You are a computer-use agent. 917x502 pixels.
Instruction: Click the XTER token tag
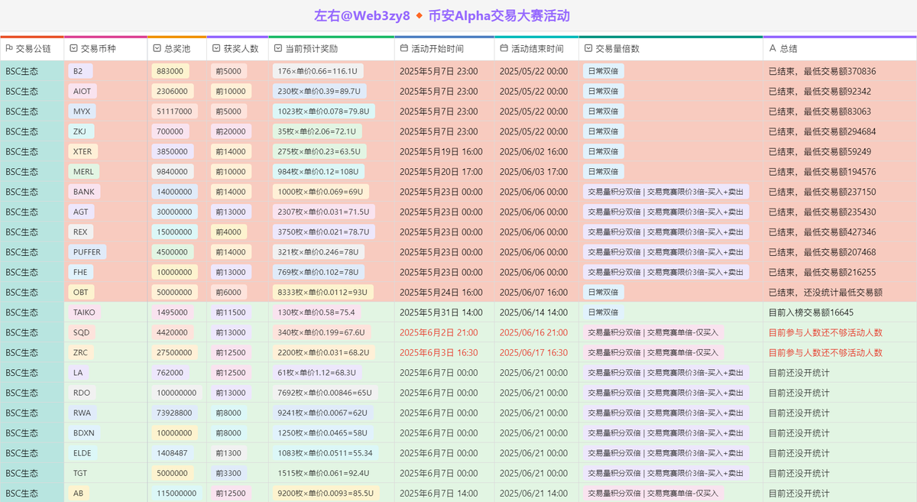click(83, 151)
